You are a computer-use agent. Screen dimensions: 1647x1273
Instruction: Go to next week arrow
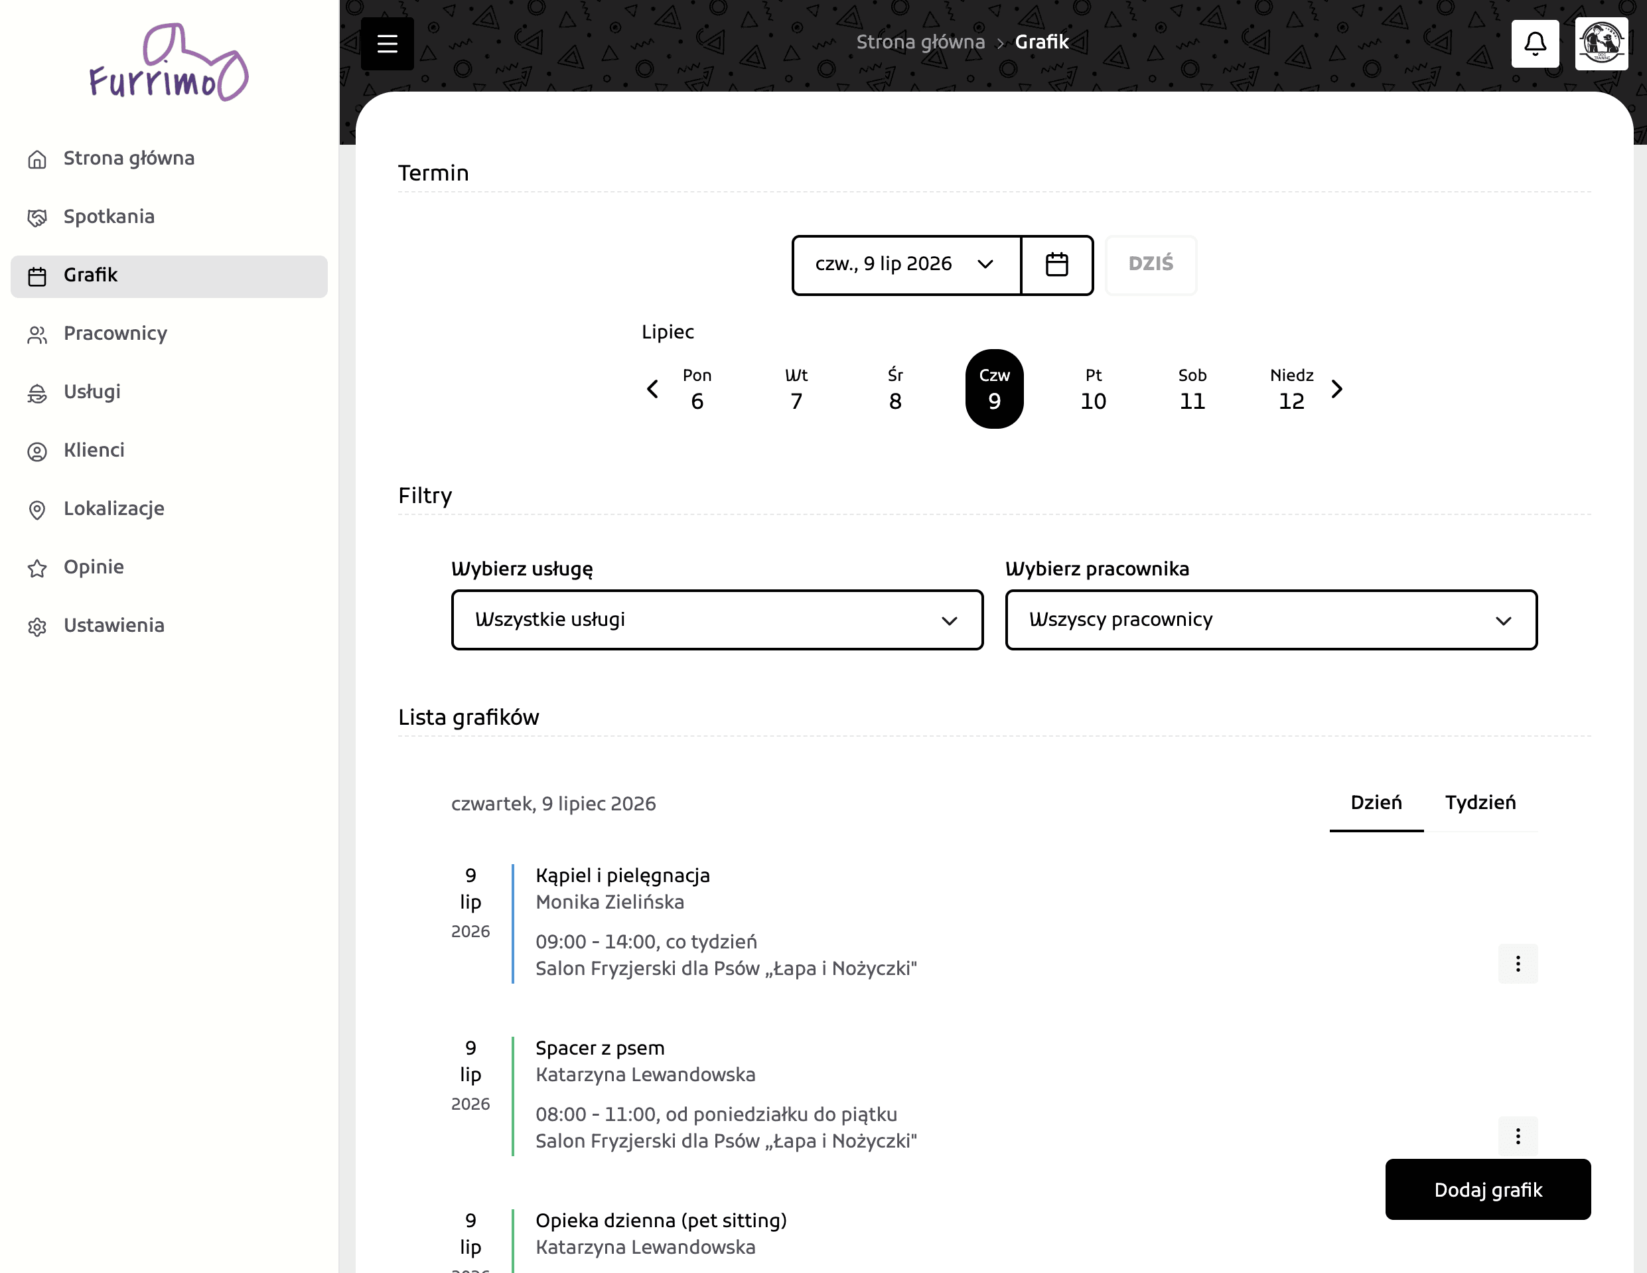tap(1337, 389)
